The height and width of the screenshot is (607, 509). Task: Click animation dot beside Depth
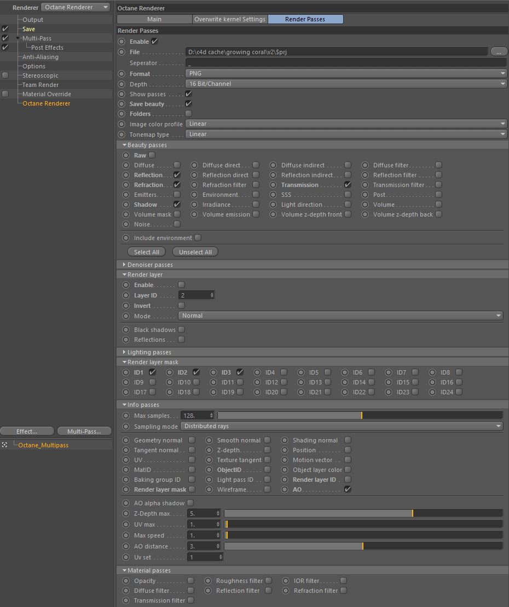(x=122, y=84)
